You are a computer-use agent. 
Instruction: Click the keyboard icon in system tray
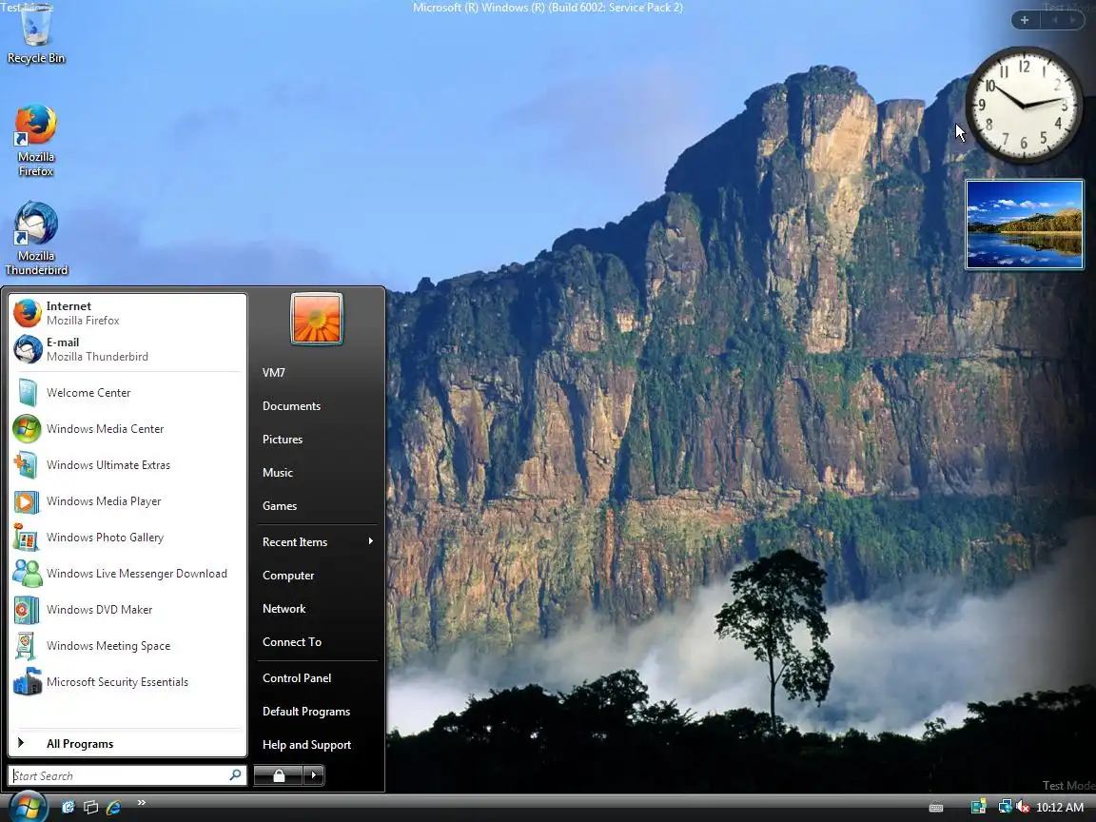[936, 808]
